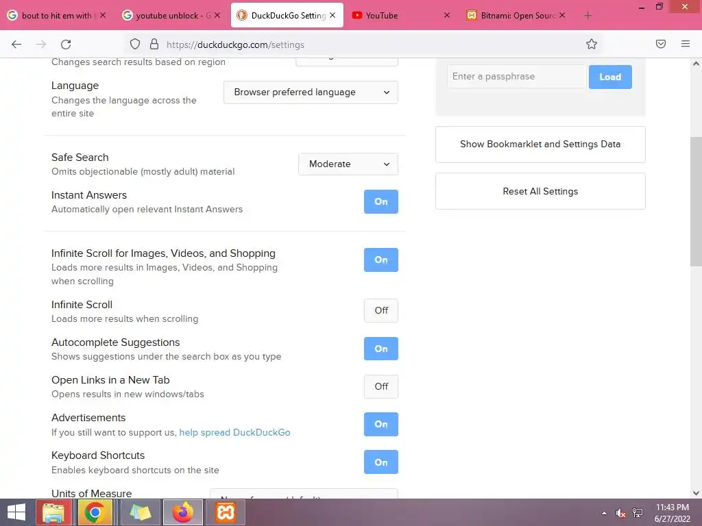The height and width of the screenshot is (526, 702).
Task: Toggle Infinite Scroll for Images, Videos, Shopping
Action: click(381, 260)
